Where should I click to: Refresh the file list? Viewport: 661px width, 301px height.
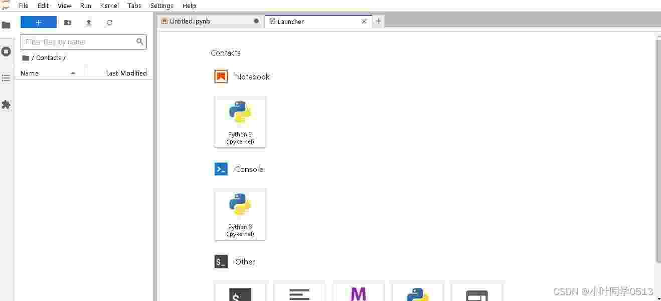110,22
